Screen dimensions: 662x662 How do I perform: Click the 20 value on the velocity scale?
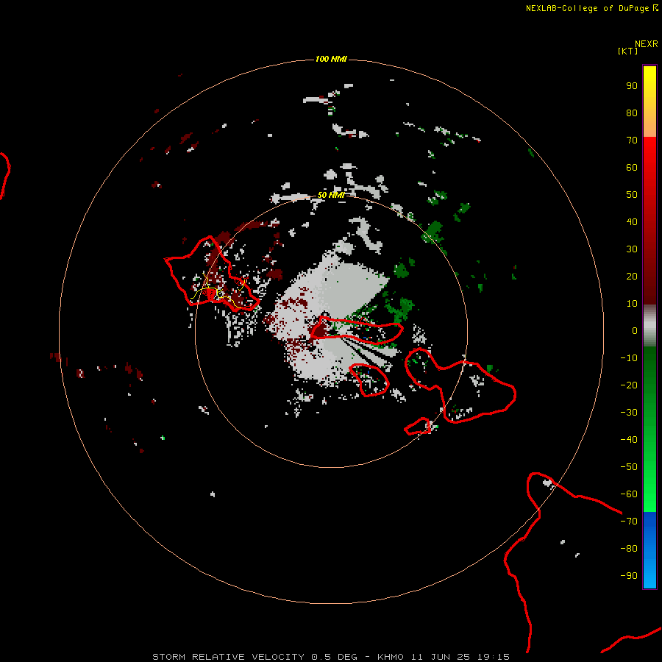(632, 276)
